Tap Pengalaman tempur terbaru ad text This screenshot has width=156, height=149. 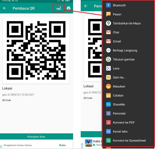18,145
